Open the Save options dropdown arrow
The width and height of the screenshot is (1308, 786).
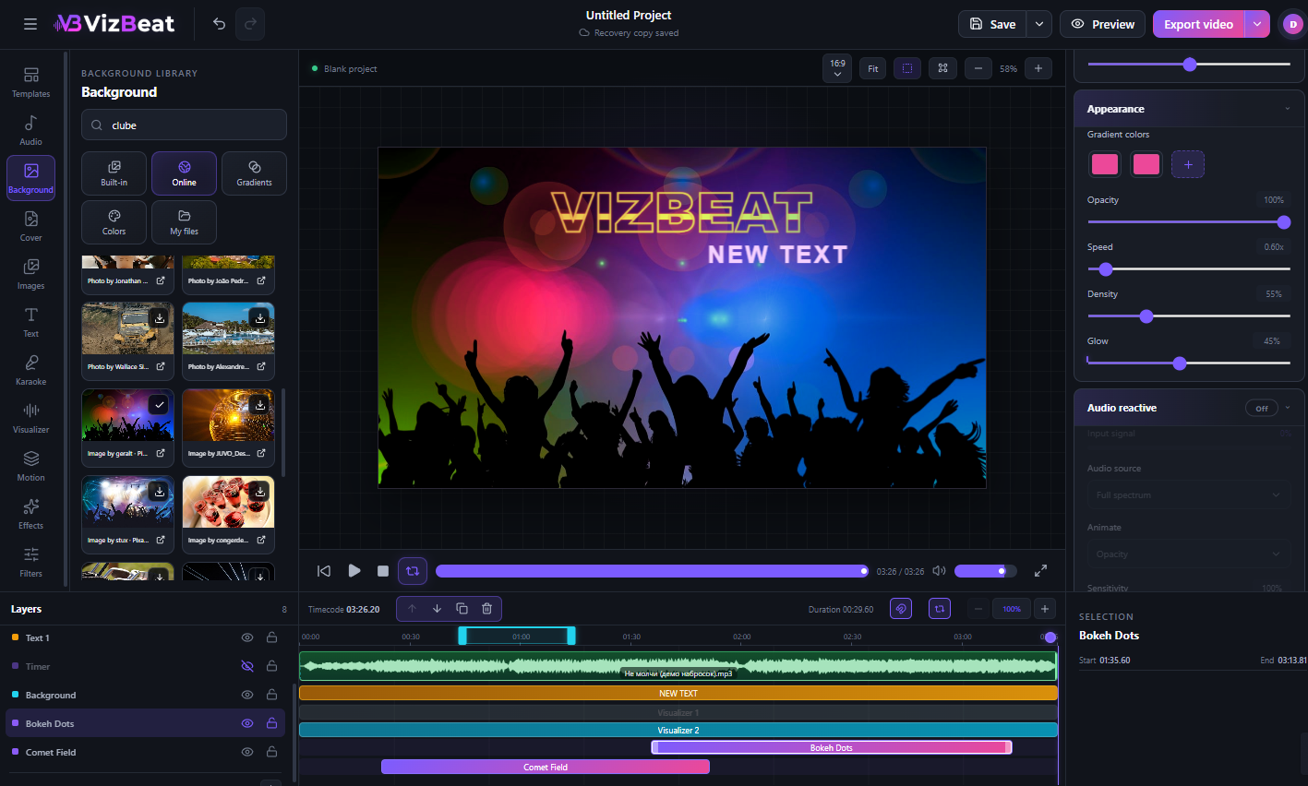click(1039, 24)
